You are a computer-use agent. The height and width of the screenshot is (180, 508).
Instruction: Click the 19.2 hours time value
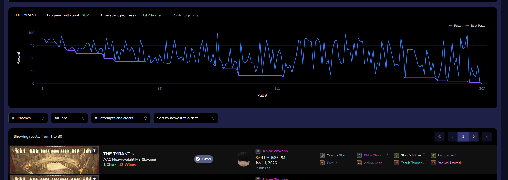152,15
